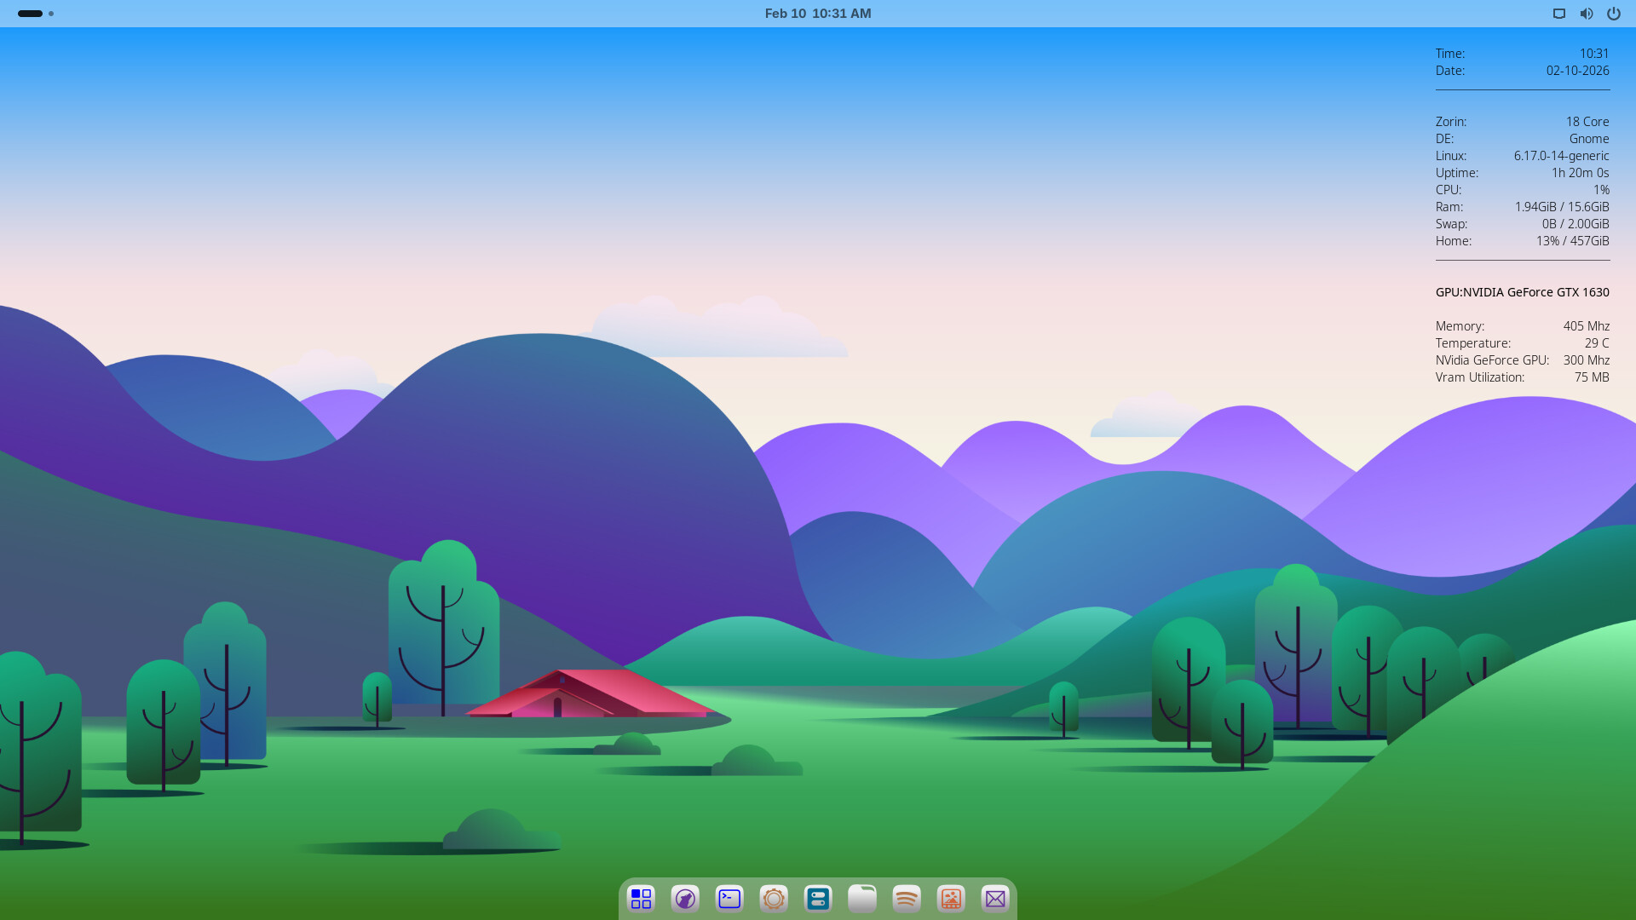Open the orange gear Settings app
Viewport: 1636px width, 920px height.
click(774, 899)
